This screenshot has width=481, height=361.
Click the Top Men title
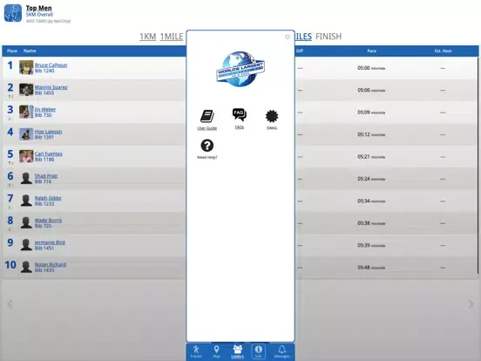coord(38,8)
